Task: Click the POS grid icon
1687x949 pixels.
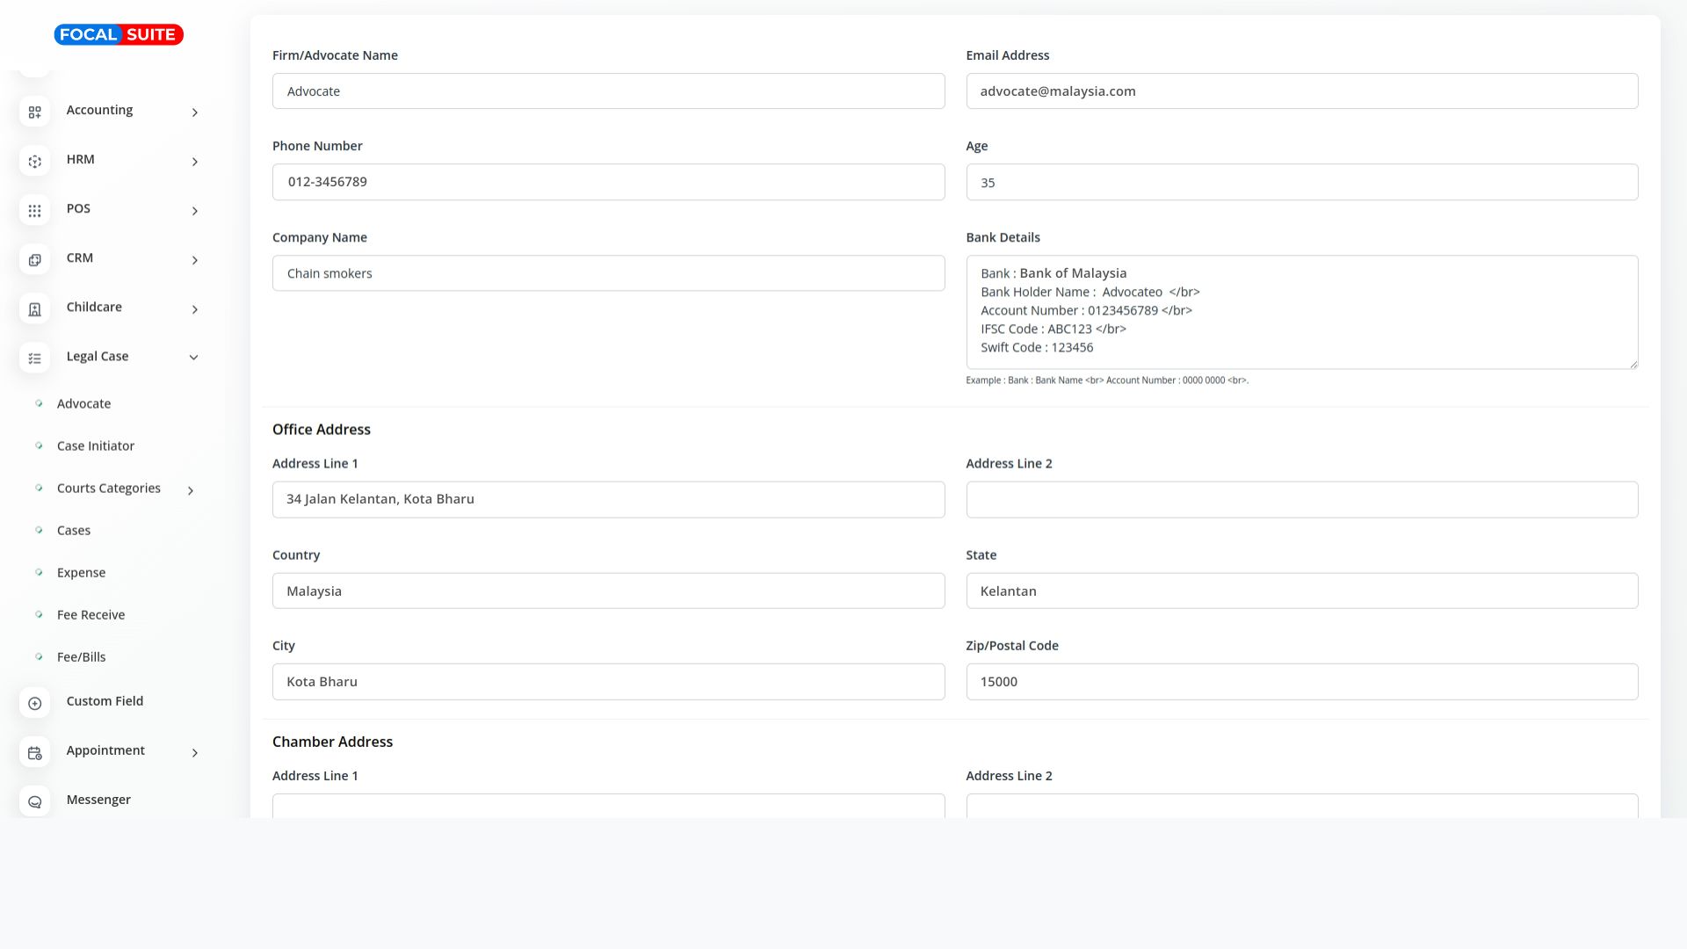Action: click(x=34, y=210)
